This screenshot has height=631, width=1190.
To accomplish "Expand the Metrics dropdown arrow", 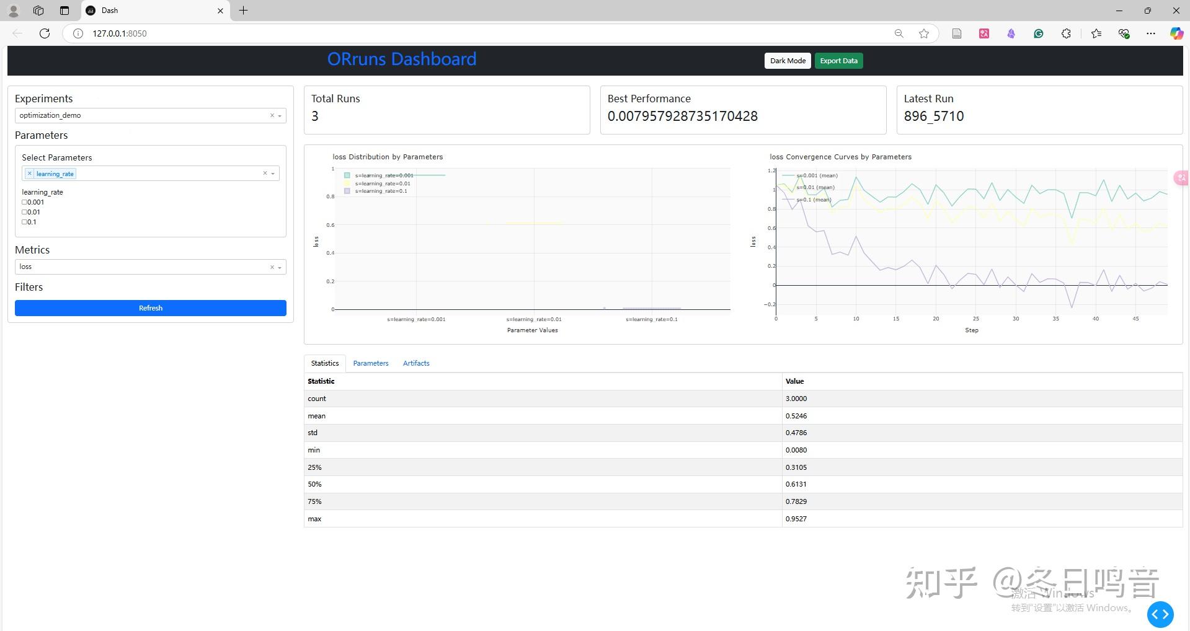I will [x=280, y=268].
